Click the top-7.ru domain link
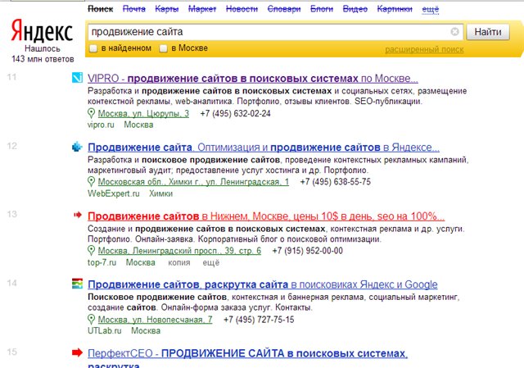Viewport: 524px width, 368px height. 102,262
